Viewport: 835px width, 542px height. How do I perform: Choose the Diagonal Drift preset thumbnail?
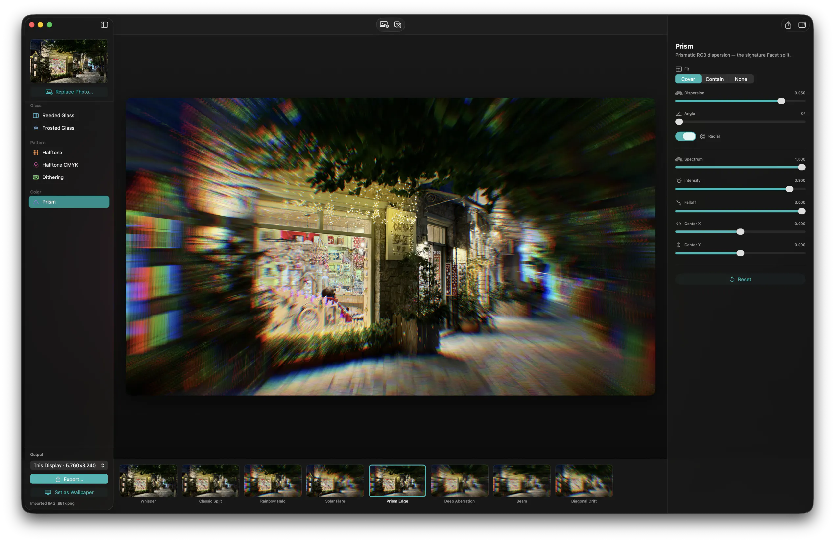pos(584,481)
